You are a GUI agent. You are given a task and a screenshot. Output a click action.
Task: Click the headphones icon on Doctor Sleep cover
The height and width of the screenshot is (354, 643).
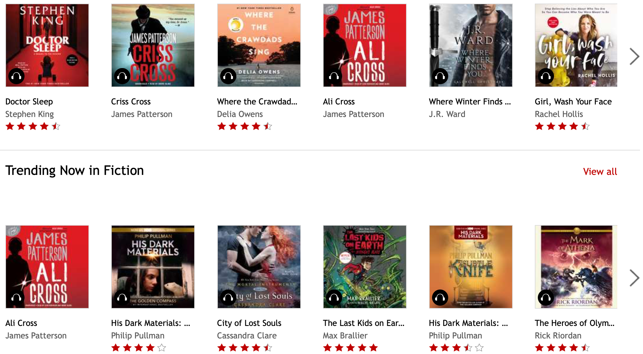click(16, 76)
